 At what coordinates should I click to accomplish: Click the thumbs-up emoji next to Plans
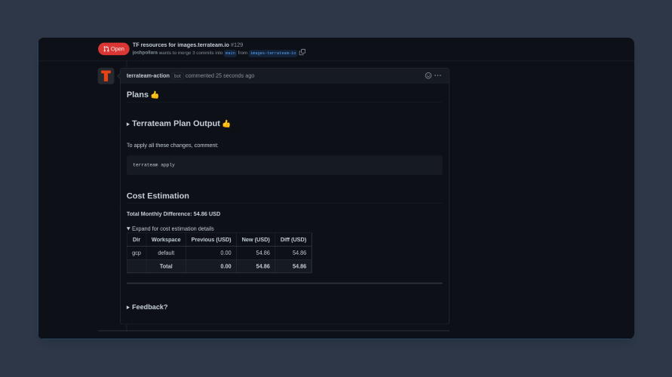155,95
